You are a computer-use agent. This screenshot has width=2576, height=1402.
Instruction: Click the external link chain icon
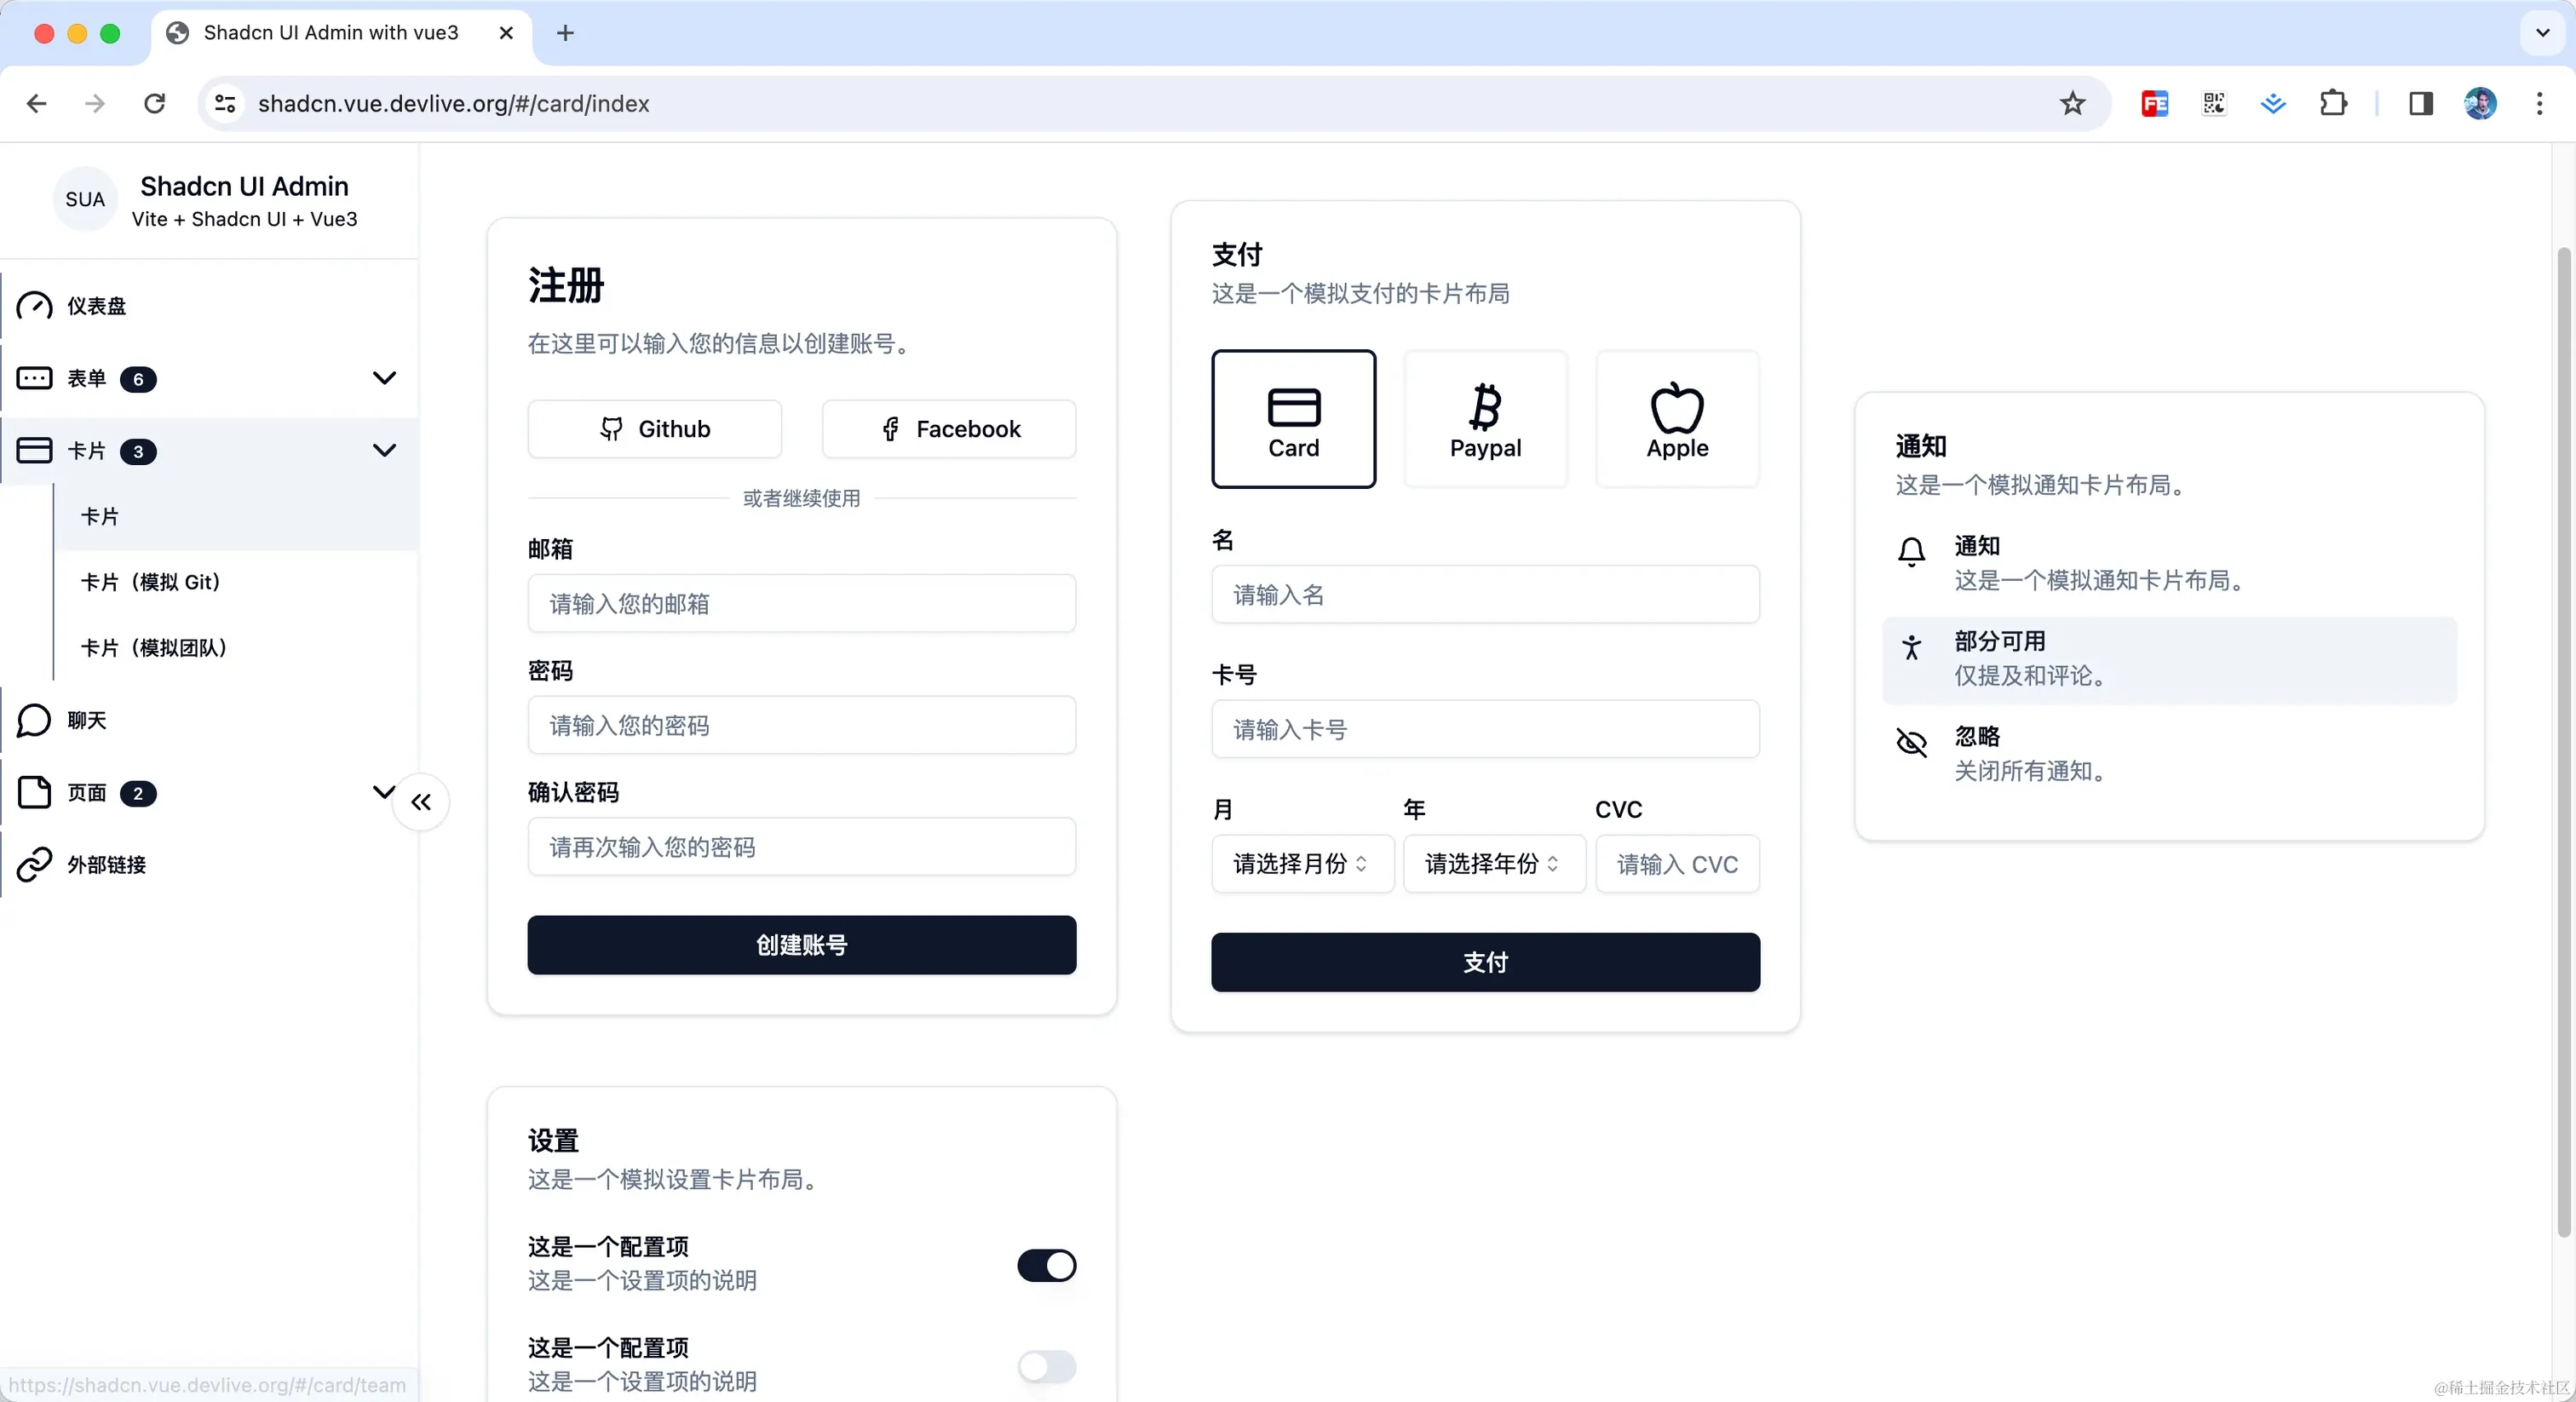pyautogui.click(x=35, y=864)
